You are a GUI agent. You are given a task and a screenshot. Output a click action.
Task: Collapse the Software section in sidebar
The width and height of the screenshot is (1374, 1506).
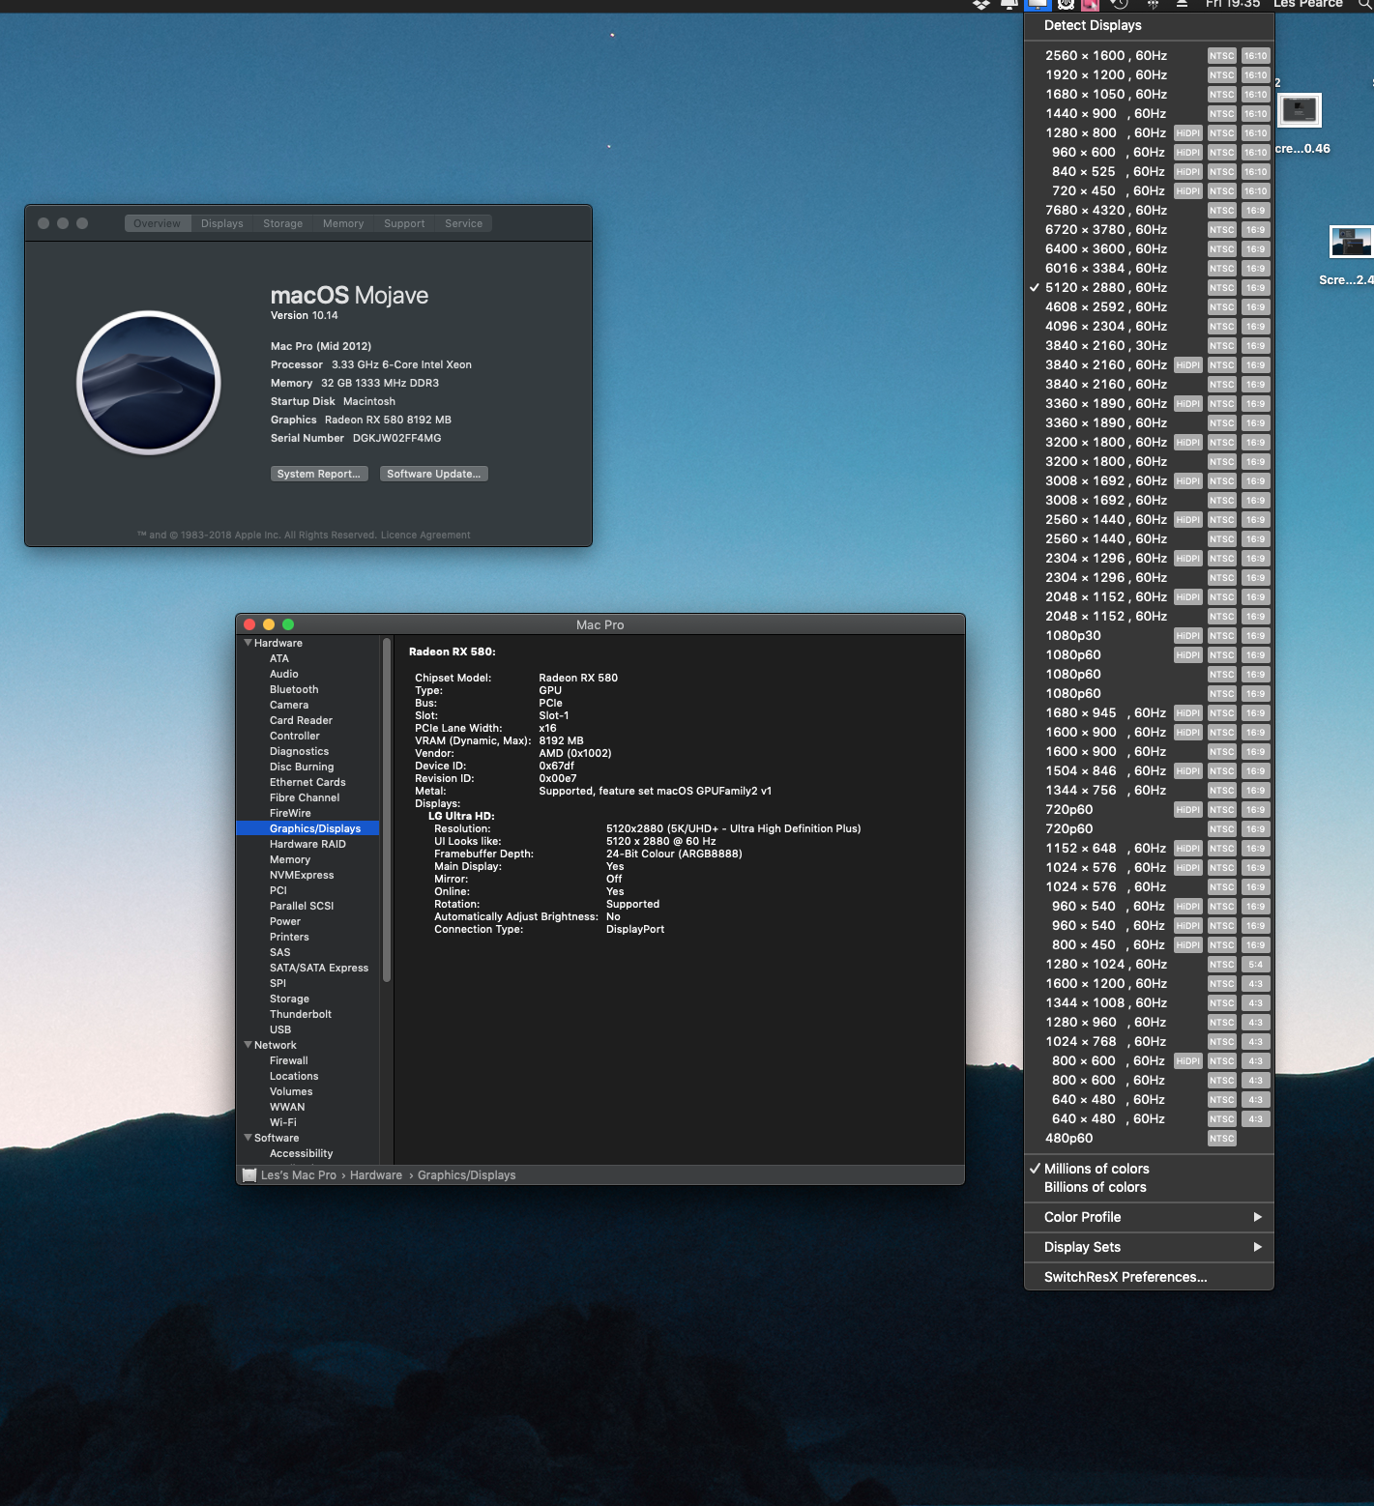[248, 1138]
